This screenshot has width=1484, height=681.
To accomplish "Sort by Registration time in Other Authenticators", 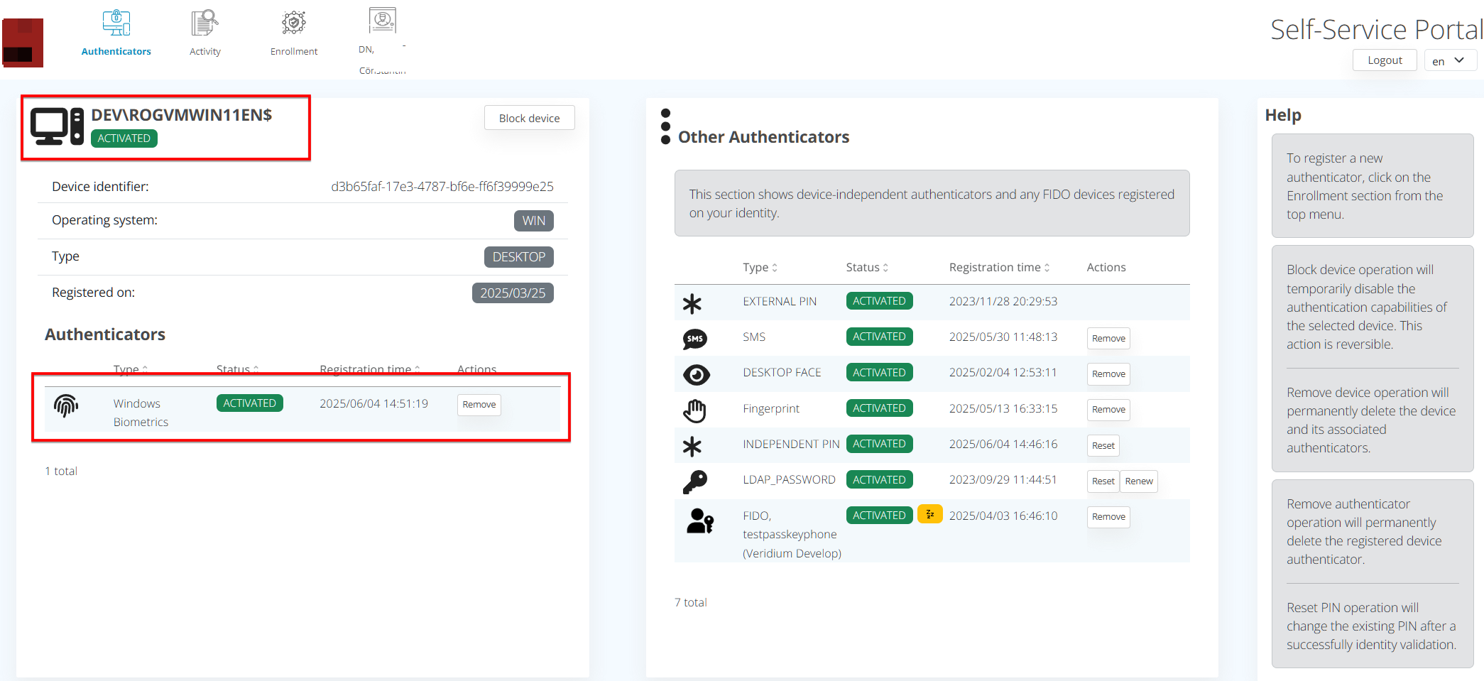I will tap(999, 268).
